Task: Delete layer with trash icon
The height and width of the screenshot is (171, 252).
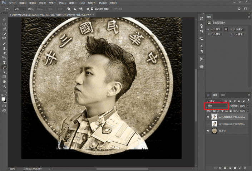Action: (245, 168)
